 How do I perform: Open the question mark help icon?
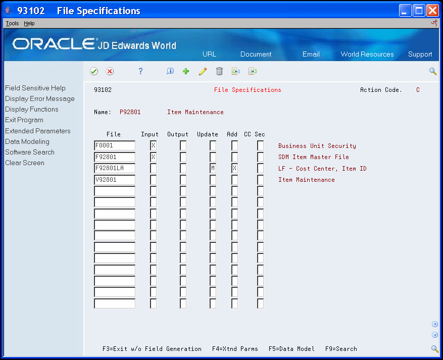click(140, 71)
